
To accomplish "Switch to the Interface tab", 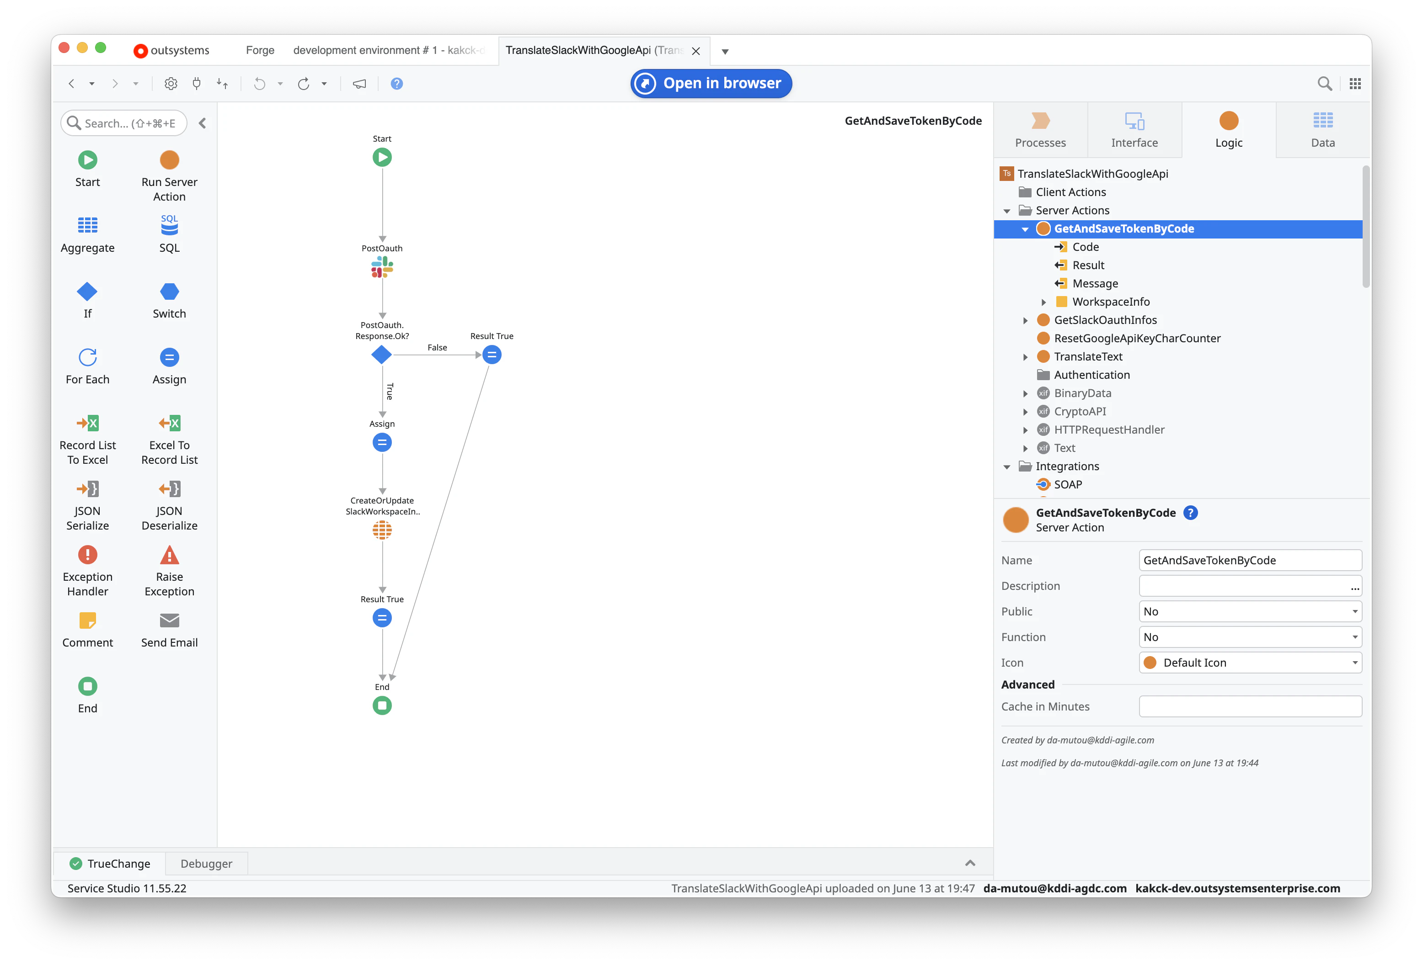I will pos(1134,130).
